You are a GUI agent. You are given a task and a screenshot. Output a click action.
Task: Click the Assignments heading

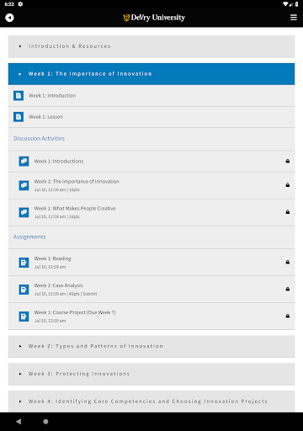(29, 237)
